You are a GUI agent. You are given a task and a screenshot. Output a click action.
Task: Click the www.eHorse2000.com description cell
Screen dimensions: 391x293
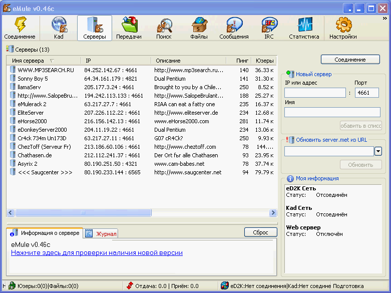[182, 121]
